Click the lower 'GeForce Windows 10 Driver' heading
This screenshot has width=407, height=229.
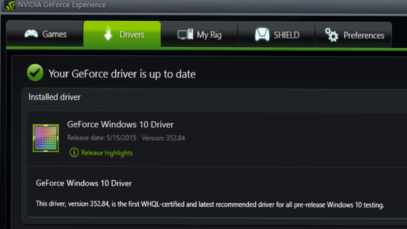(x=84, y=183)
